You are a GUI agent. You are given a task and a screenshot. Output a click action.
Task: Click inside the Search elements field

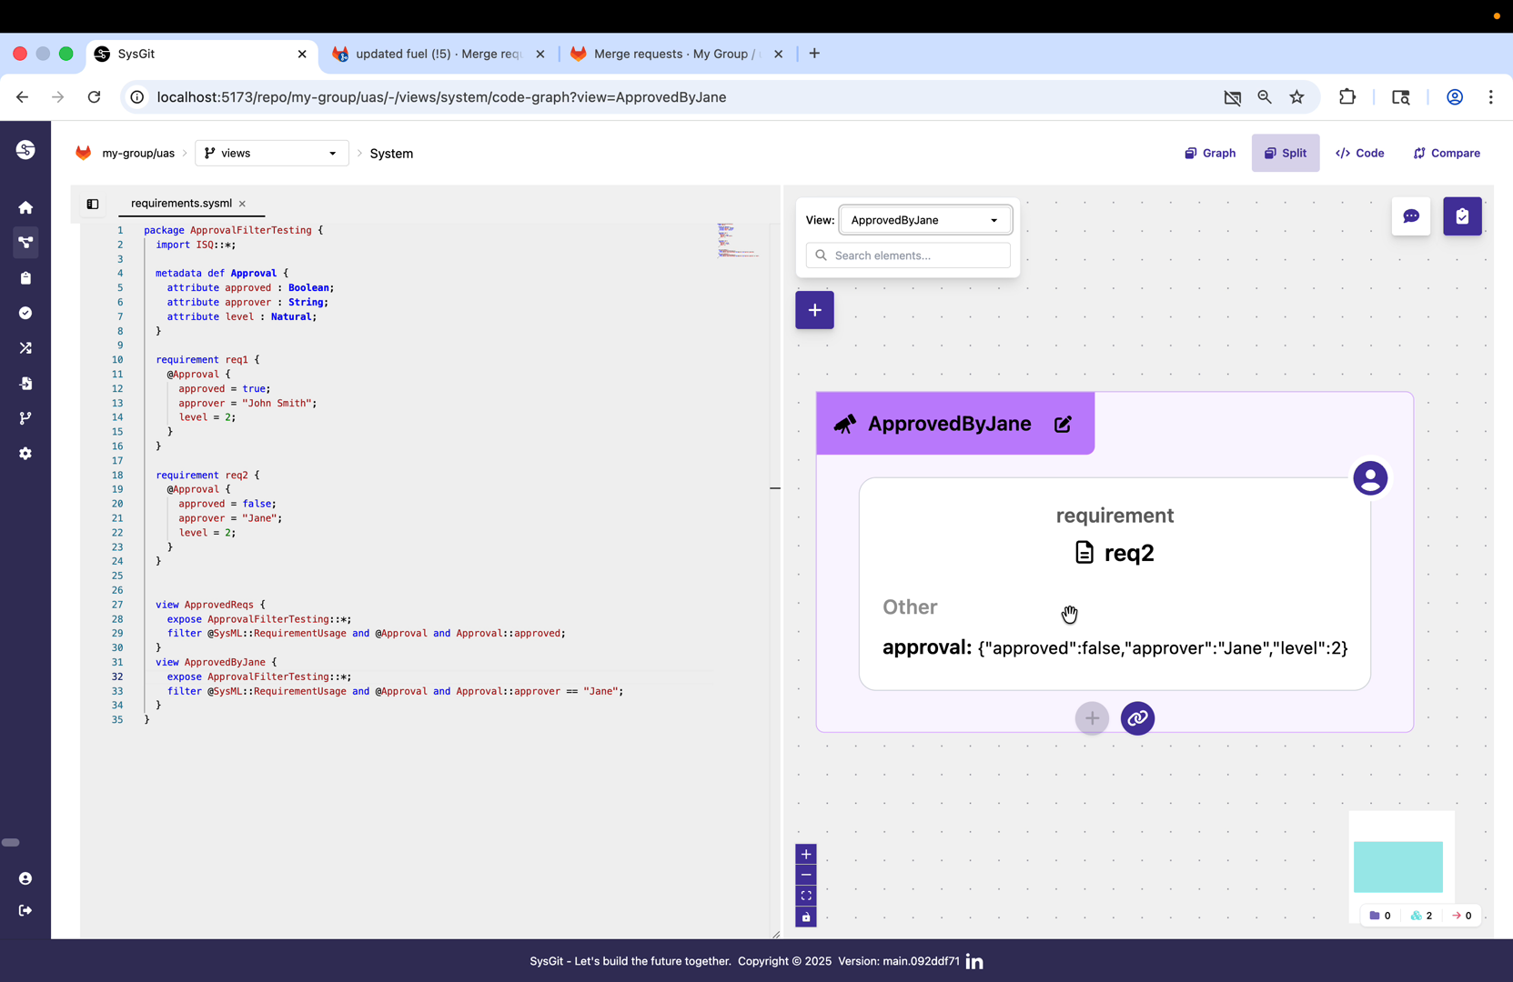pyautogui.click(x=907, y=256)
